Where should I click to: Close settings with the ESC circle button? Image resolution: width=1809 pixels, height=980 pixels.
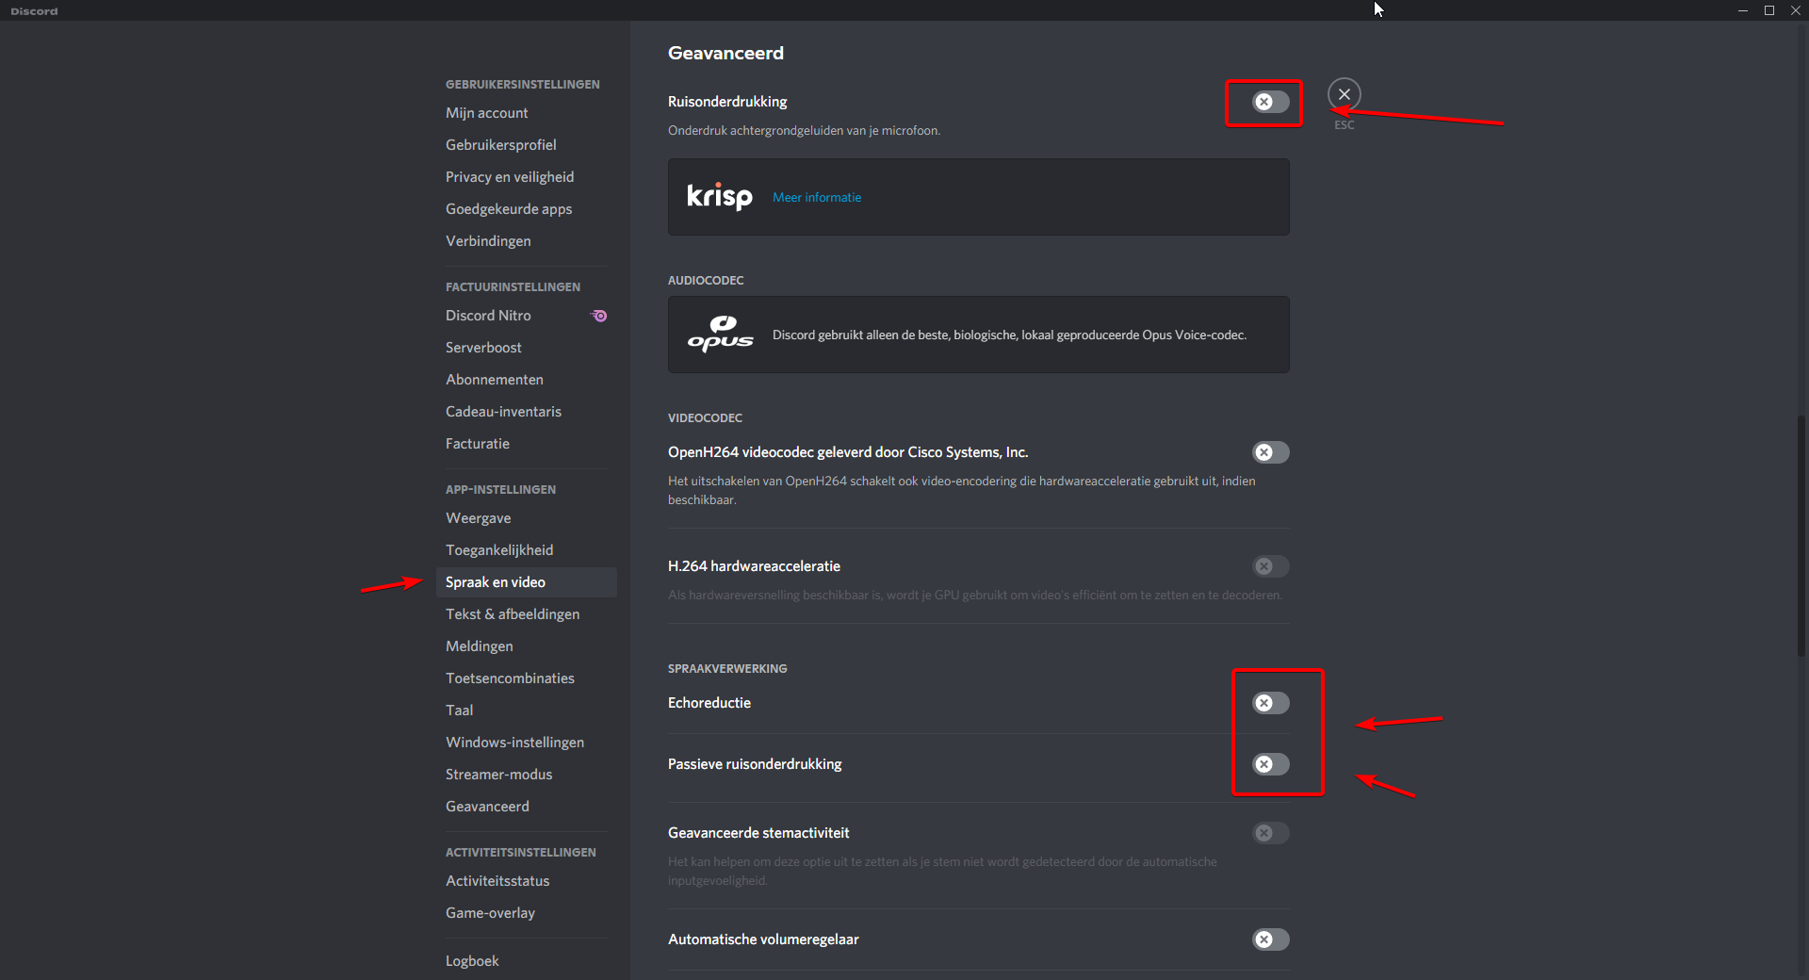tap(1344, 94)
